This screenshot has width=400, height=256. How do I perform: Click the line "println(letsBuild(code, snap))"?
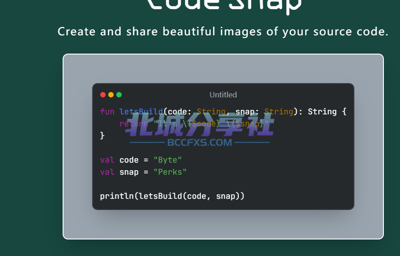coord(172,196)
